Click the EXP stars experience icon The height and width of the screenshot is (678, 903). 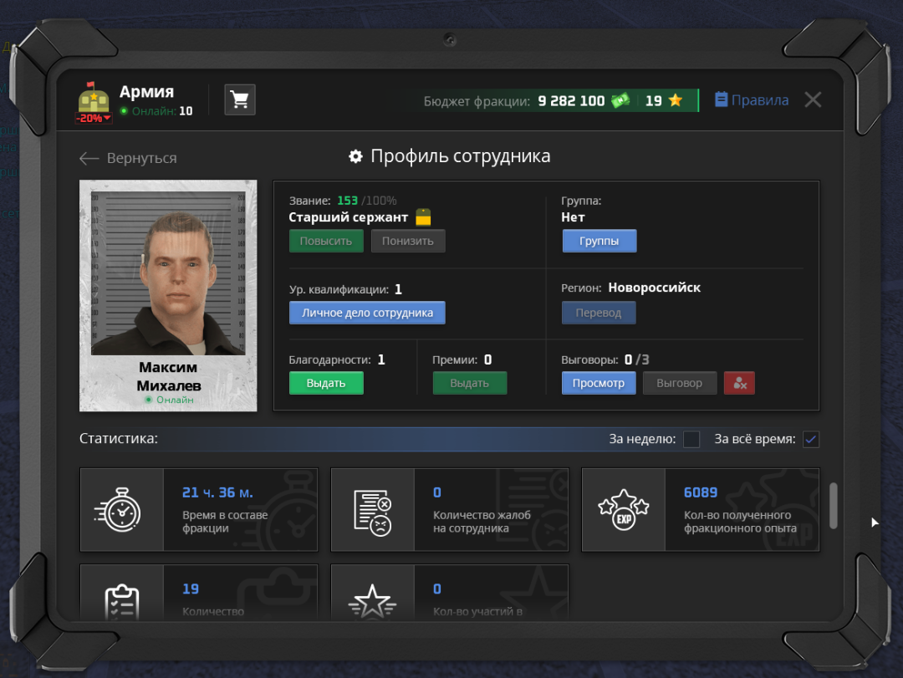pyautogui.click(x=624, y=510)
